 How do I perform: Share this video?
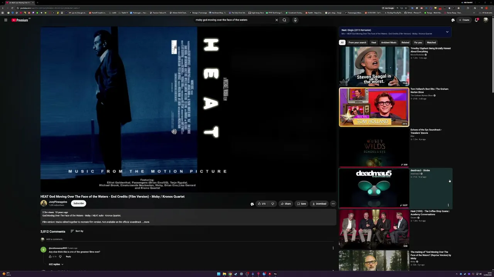pos(286,204)
